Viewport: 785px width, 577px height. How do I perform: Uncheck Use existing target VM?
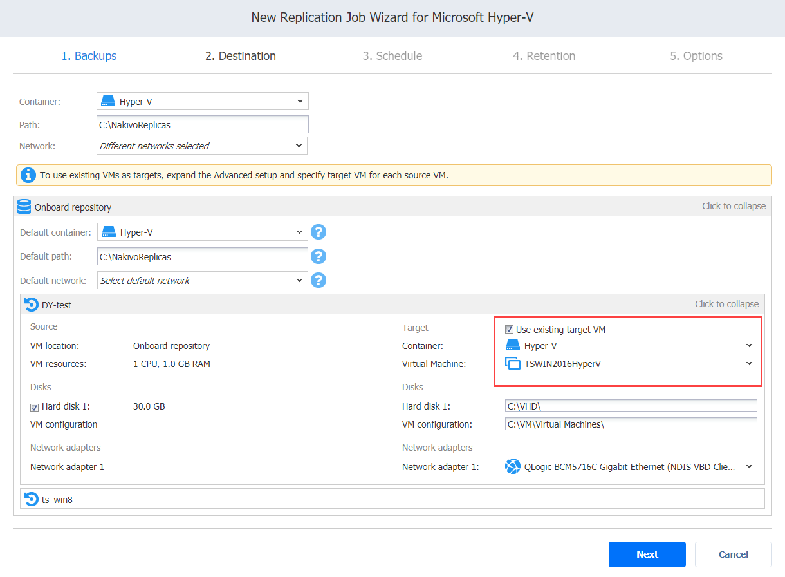pos(510,330)
